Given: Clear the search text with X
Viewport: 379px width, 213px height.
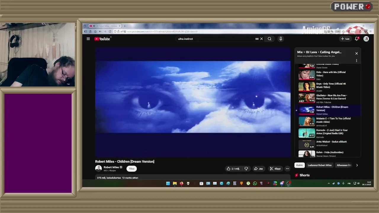Looking at the screenshot, I should tap(261, 39).
